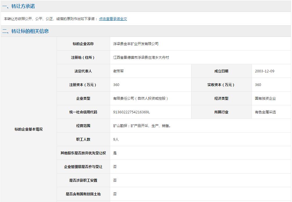The width and height of the screenshot is (292, 202).
Task: Click the 是否含有国有划拨土地 label cell
Action: click(83, 194)
